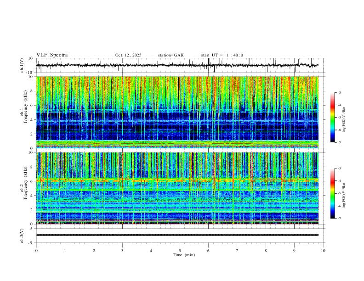Select the date text "Oct. 12, 2025"
This screenshot has width=364, height=281.
(128, 55)
